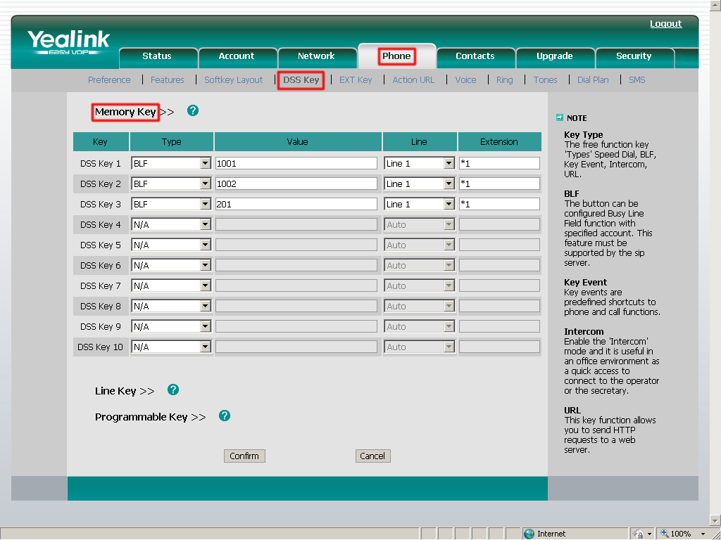Switch to the Security tab
The width and height of the screenshot is (721, 540).
point(634,56)
